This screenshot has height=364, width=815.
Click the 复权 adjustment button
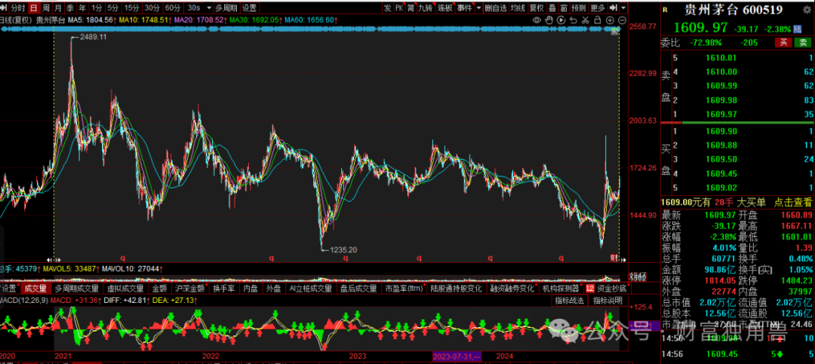[x=537, y=8]
